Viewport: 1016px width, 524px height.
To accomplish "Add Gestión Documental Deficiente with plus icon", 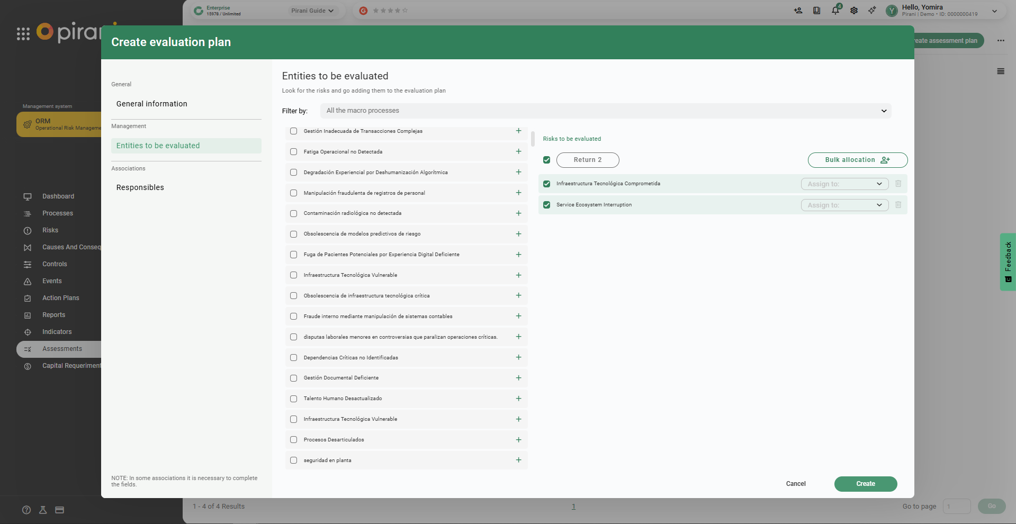I will tap(518, 378).
